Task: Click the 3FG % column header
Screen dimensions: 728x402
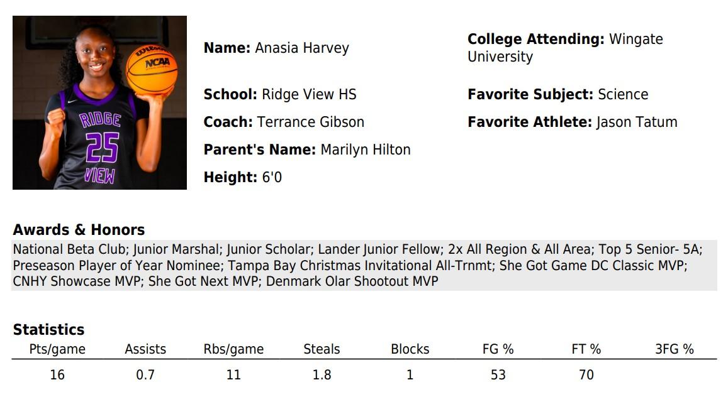Action: (x=675, y=349)
